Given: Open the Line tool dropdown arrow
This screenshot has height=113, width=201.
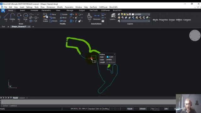Looking at the screenshot, I should click(6, 21).
